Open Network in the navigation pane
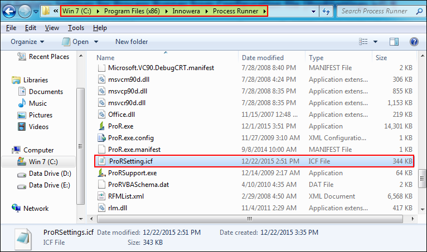The image size is (427, 252). 36,209
